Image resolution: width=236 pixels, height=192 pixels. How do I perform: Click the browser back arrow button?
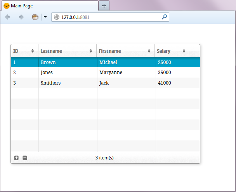(7, 17)
